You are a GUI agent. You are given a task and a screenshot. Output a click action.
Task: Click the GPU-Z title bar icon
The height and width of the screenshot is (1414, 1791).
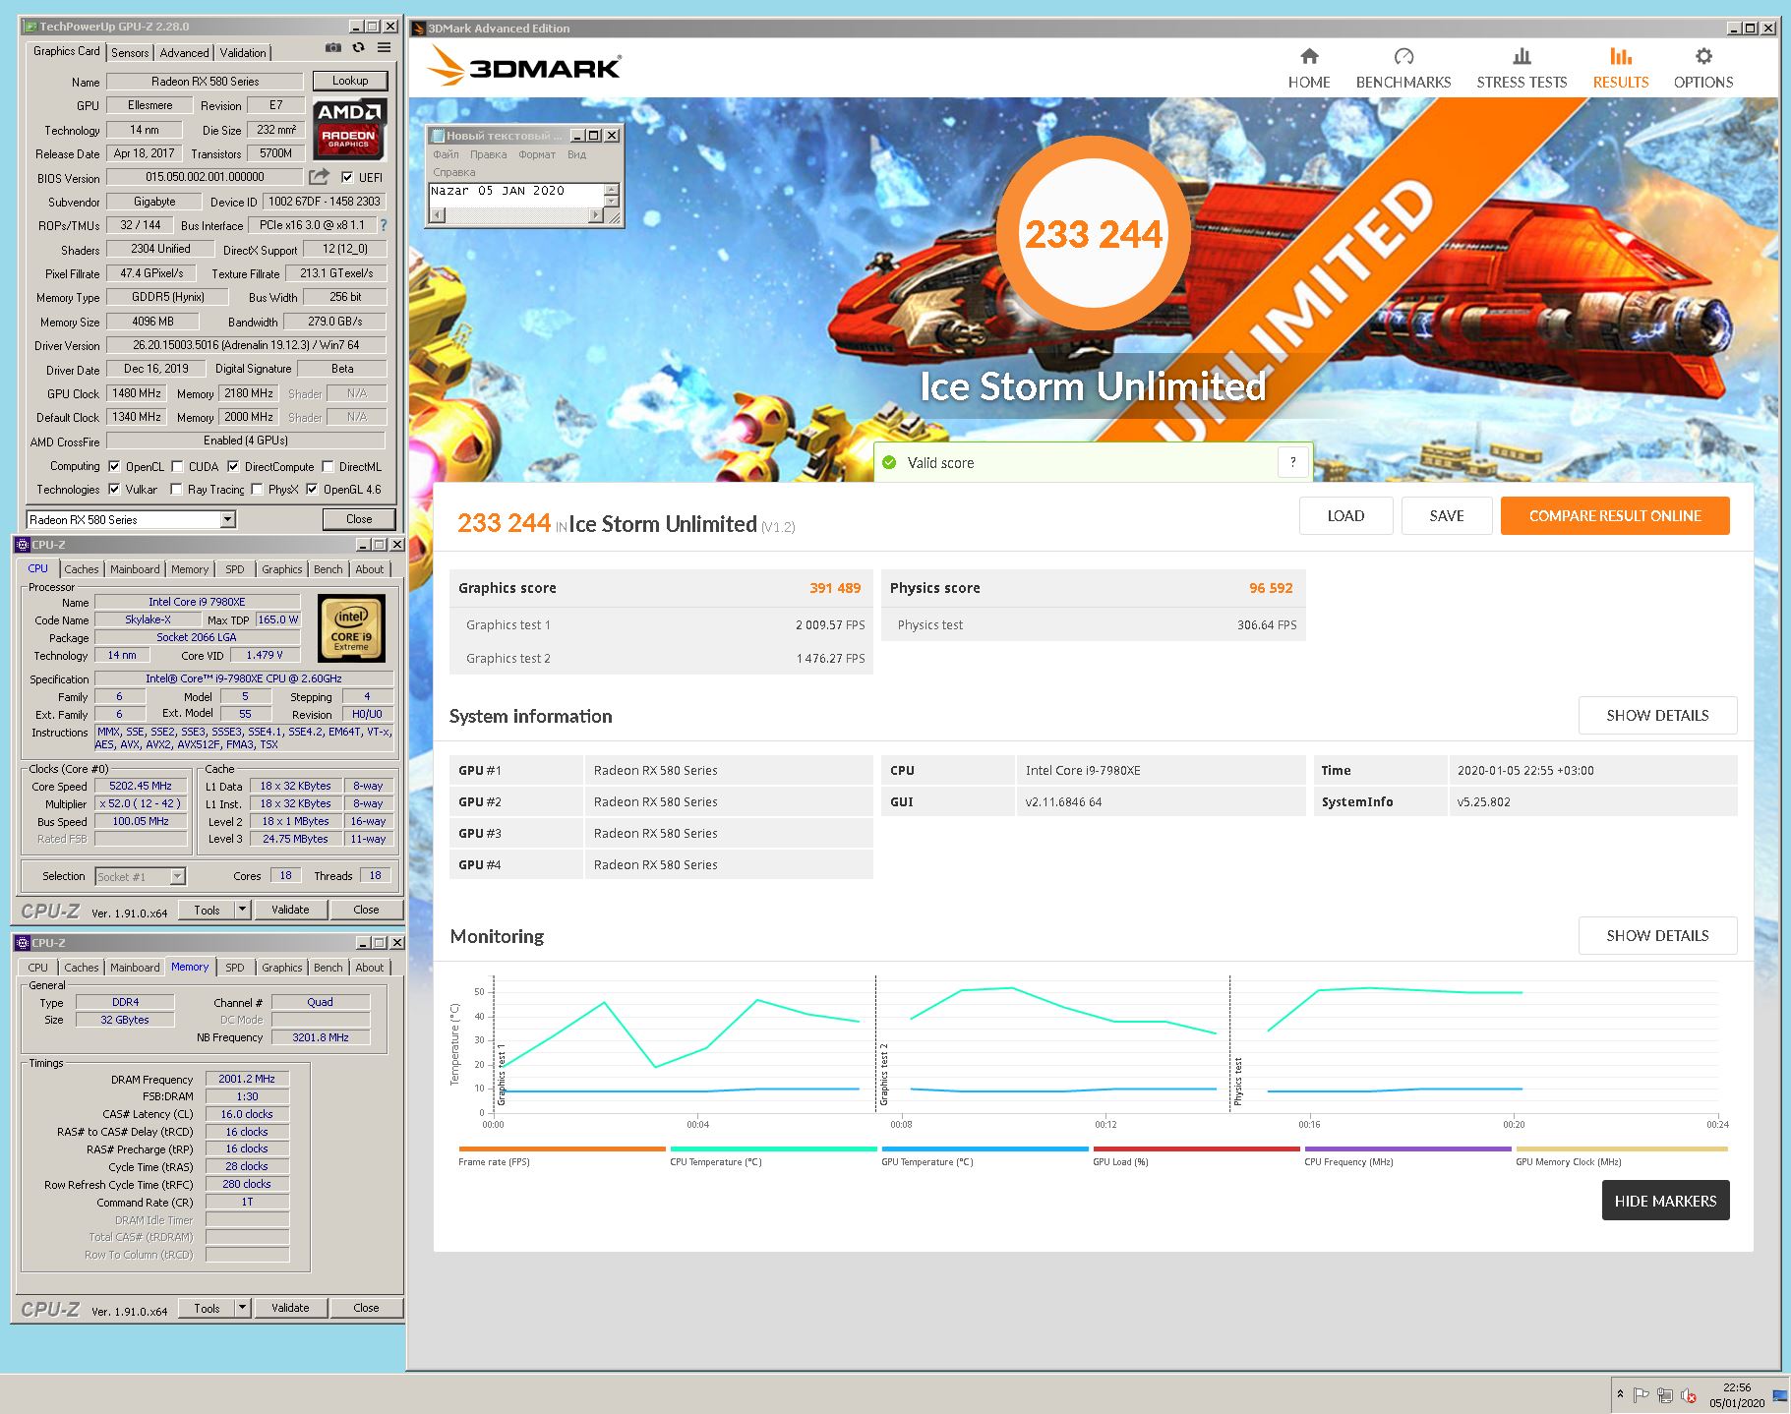[x=30, y=27]
